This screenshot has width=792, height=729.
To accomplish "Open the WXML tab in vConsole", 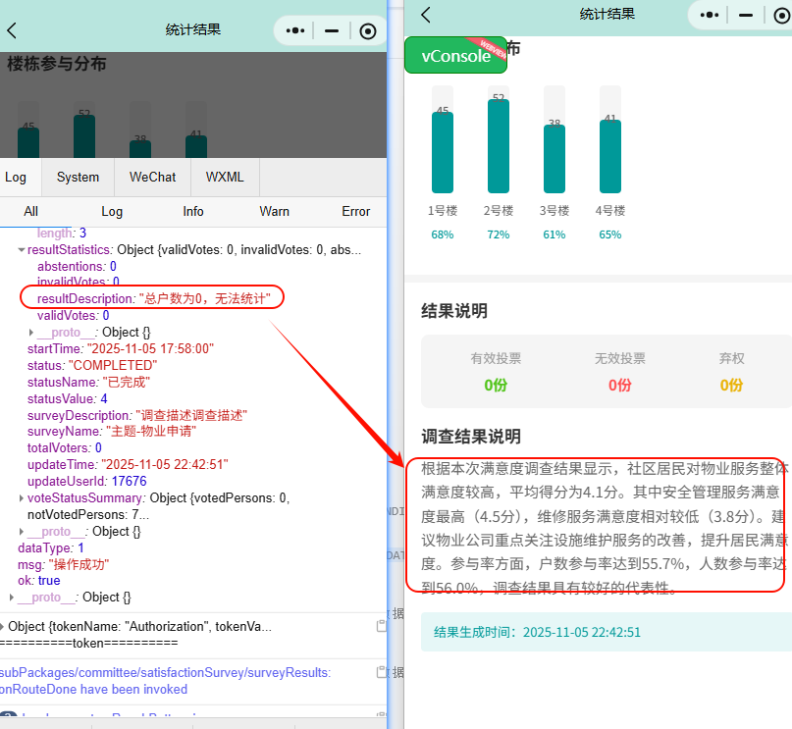I will point(225,178).
